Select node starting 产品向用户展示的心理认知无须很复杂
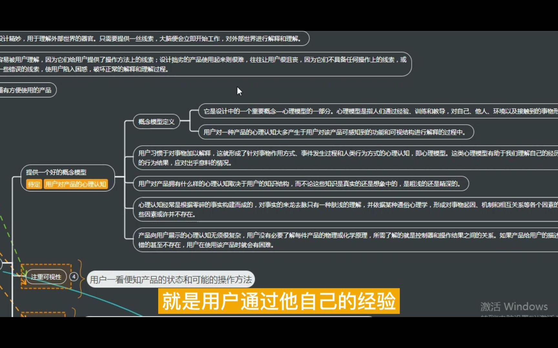This screenshot has width=558, height=348. [346, 240]
